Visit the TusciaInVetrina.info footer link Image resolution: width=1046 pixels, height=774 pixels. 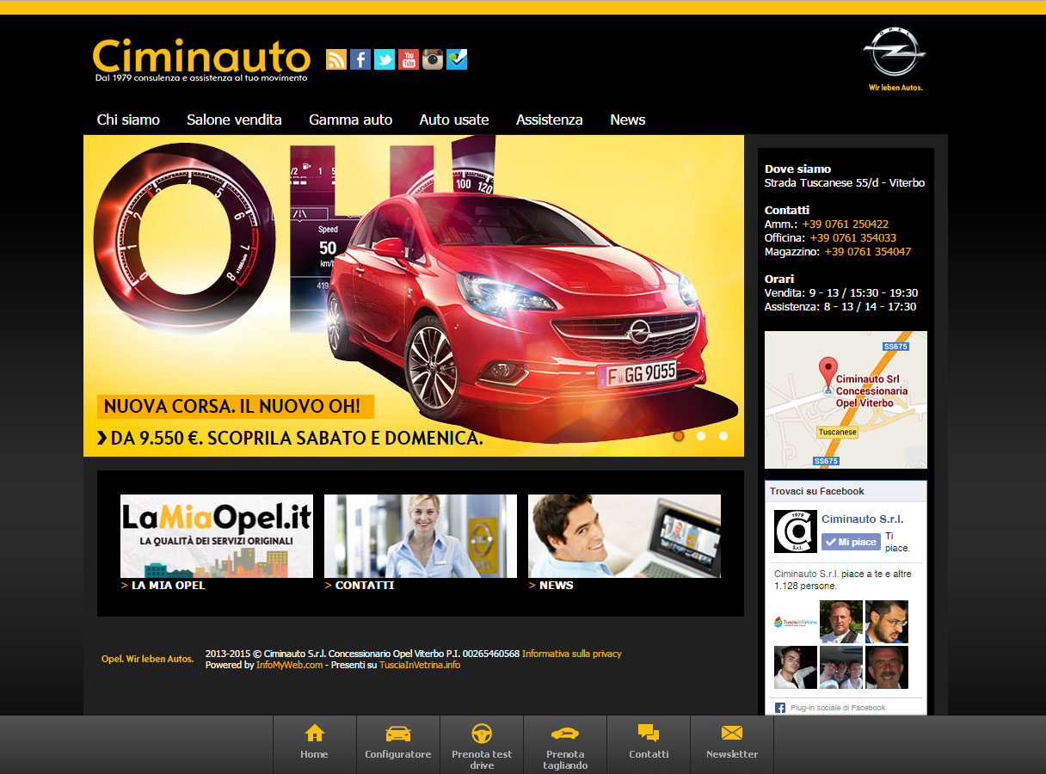(x=420, y=665)
